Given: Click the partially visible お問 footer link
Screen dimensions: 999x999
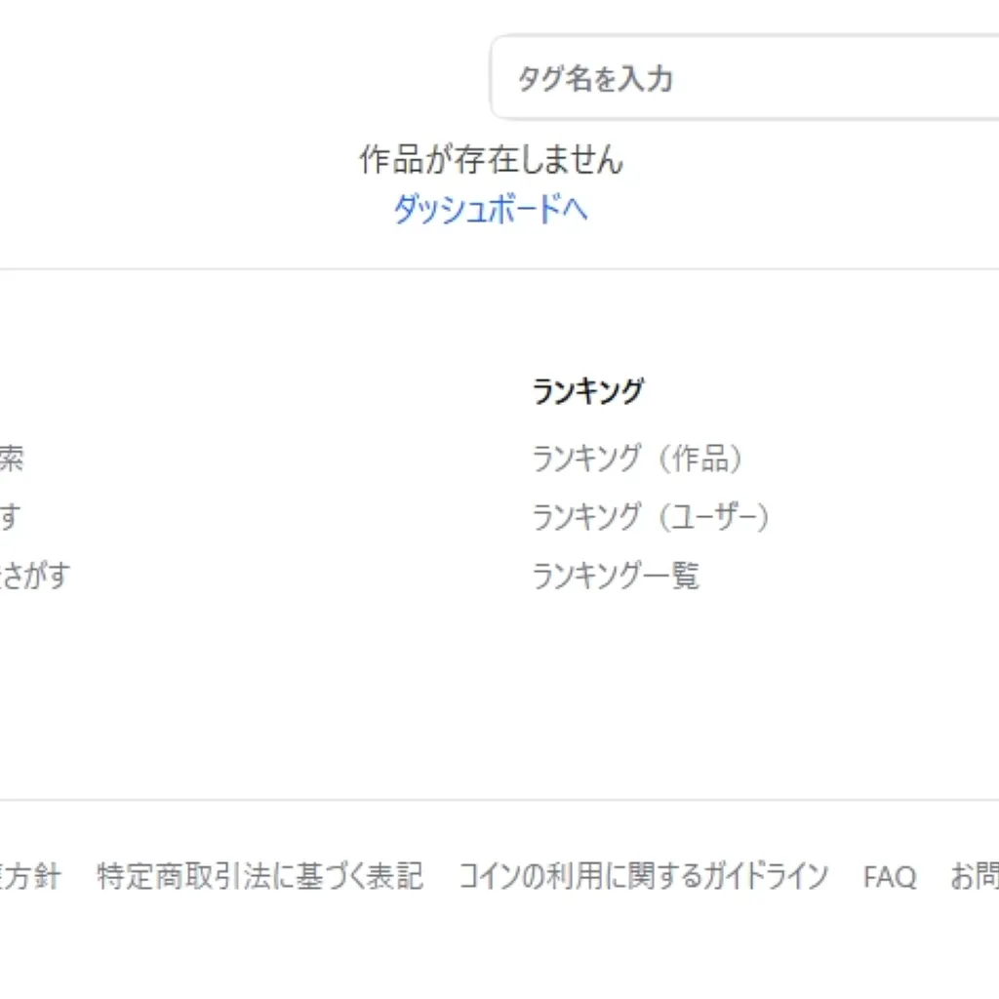Looking at the screenshot, I should tap(974, 876).
